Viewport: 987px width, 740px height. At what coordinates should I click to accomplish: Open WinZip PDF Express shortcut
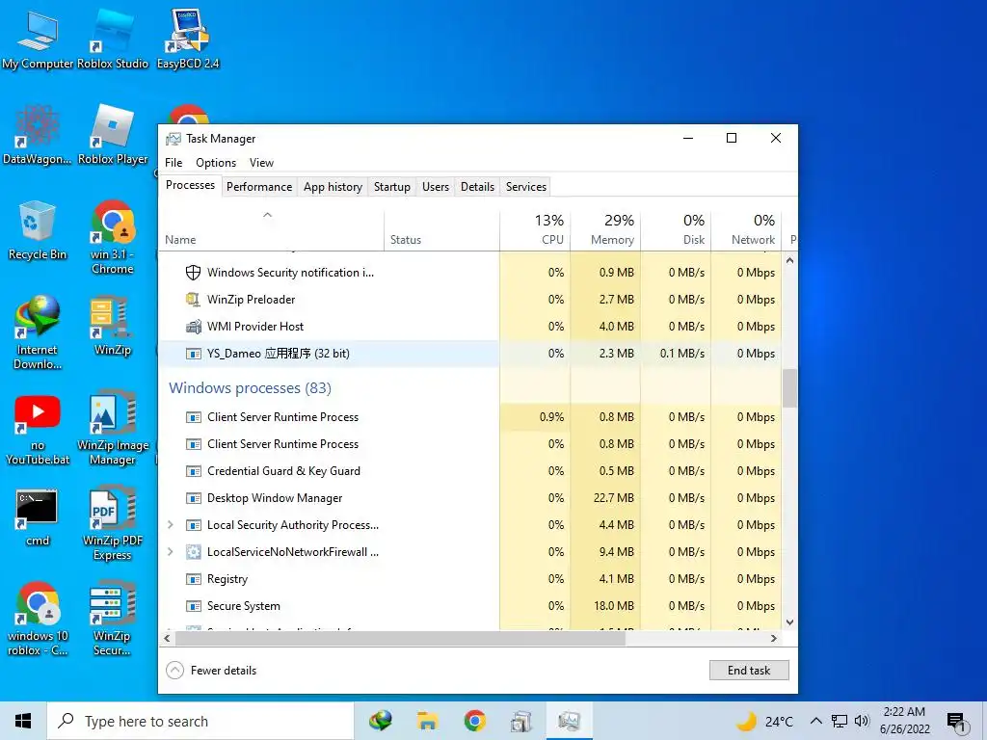(113, 523)
